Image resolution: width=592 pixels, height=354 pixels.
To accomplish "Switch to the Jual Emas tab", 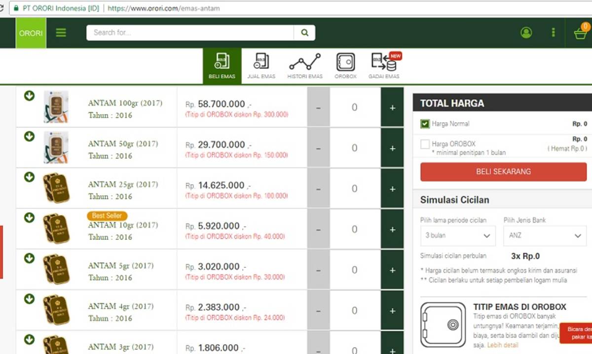I will pos(261,66).
